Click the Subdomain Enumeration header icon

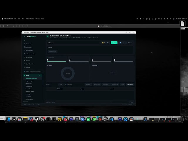[48, 36]
